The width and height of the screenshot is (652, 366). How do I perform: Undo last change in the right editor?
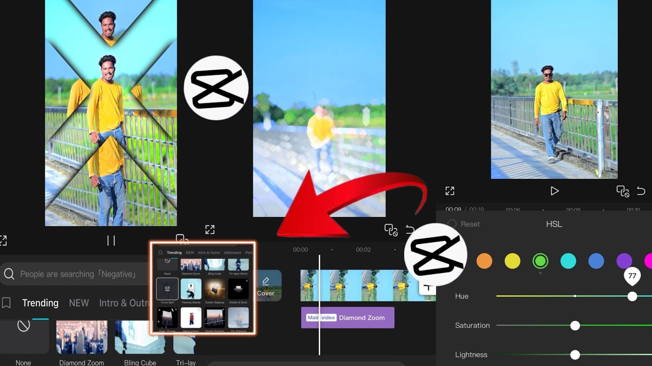pyautogui.click(x=641, y=191)
